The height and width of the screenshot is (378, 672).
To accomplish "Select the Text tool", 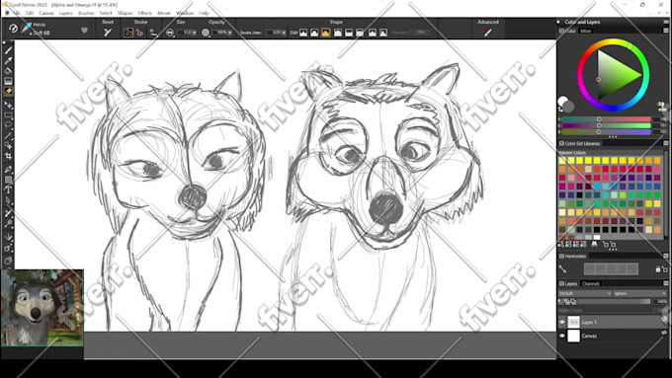I will 8,189.
